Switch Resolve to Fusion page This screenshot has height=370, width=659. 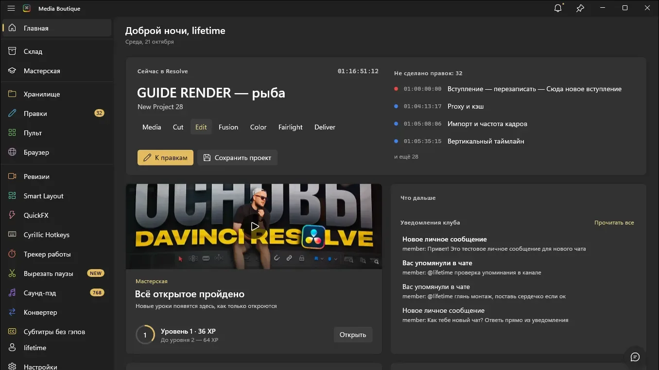coord(228,127)
